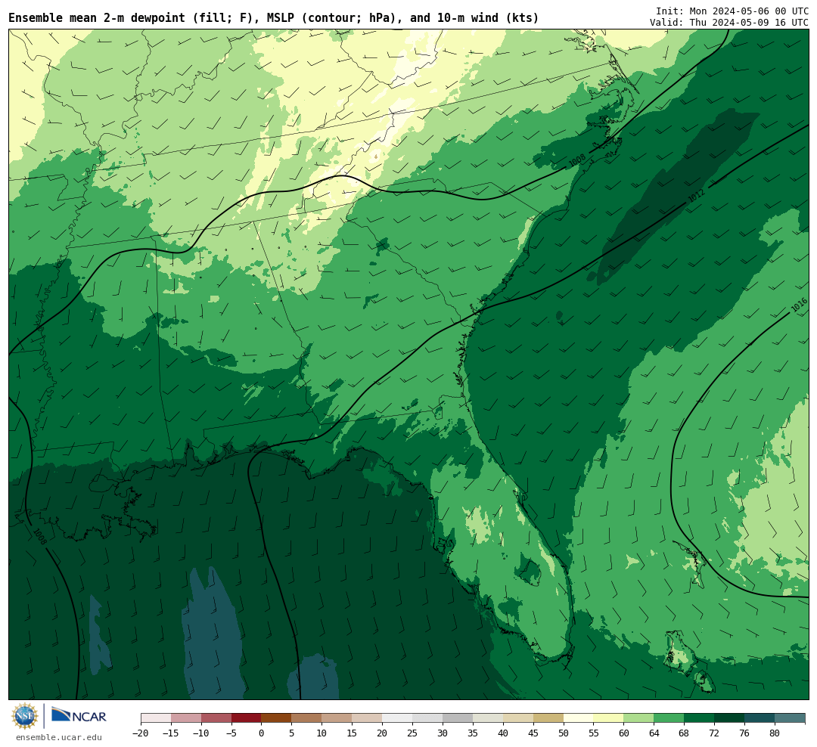The height and width of the screenshot is (747, 817).
Task: Pick the tan swatch between 10 and 15
Action: [337, 718]
